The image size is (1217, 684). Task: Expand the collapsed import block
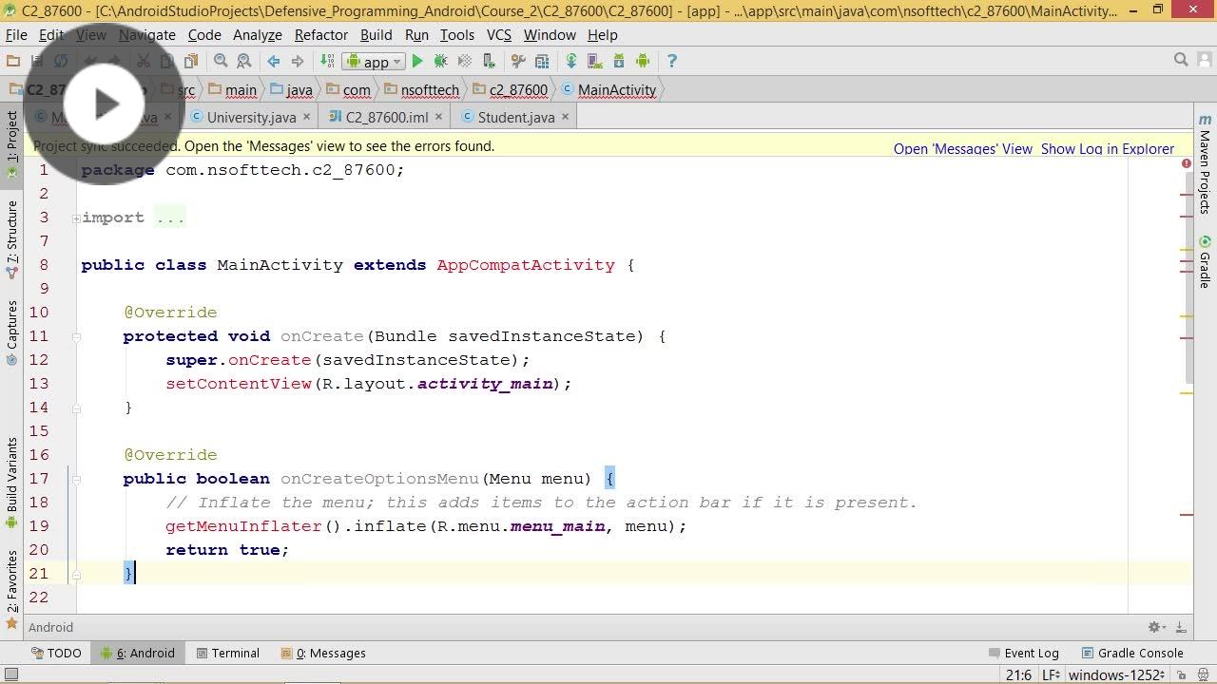point(76,218)
